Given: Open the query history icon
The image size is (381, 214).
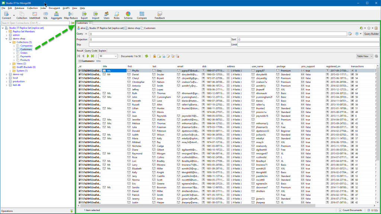Looking at the screenshot, I should [x=361, y=28].
